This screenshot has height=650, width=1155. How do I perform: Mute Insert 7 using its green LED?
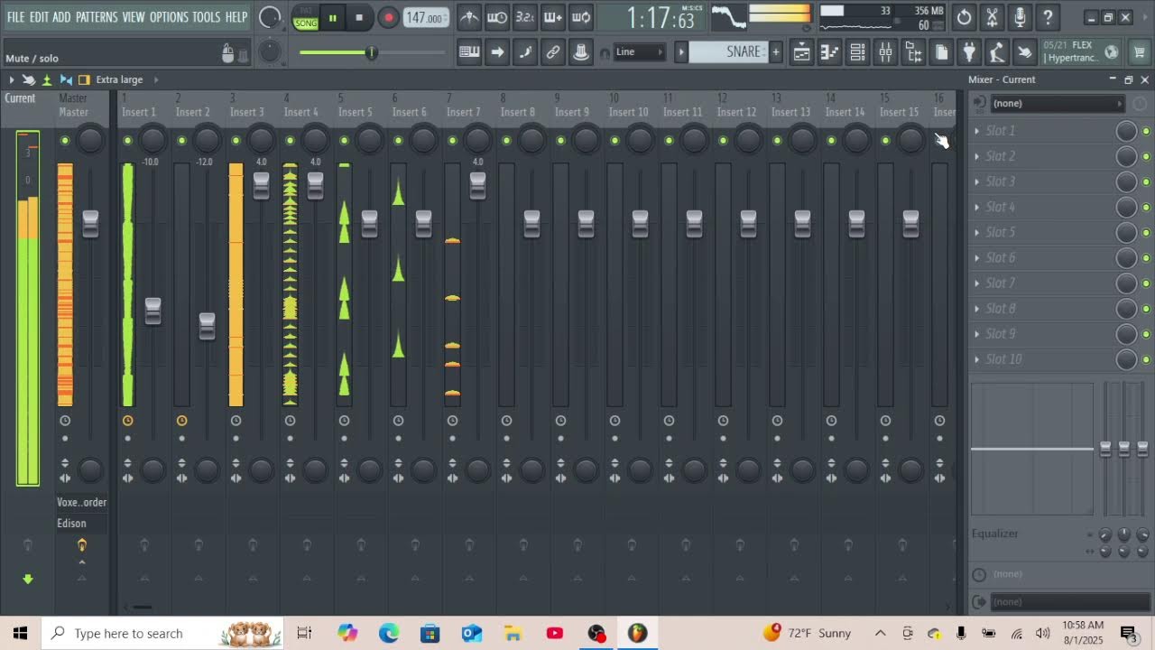click(452, 140)
